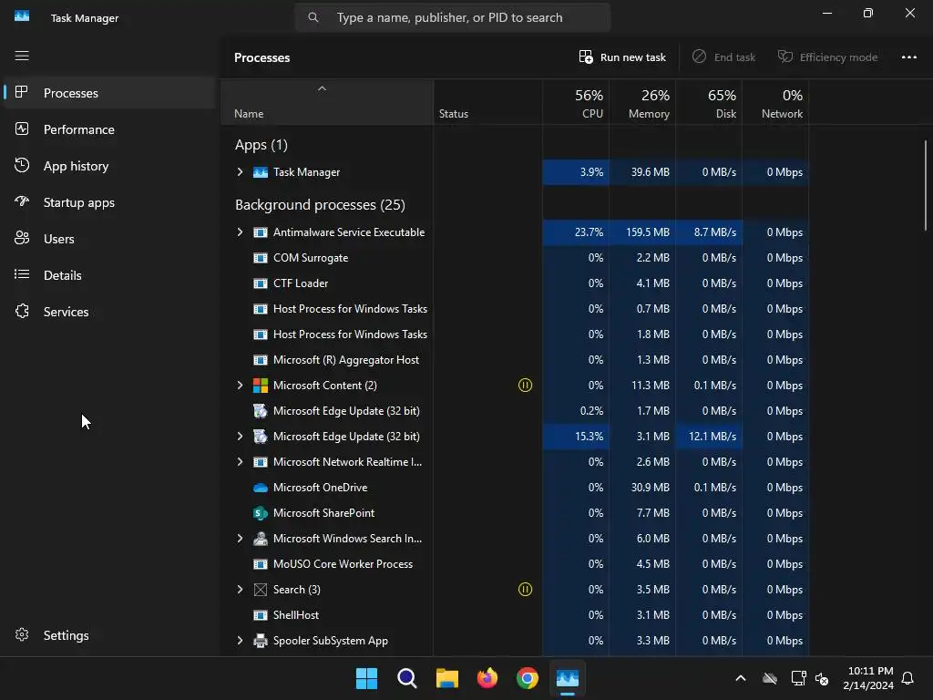This screenshot has width=933, height=700.
Task: Open Settings in the sidebar
Action: coord(110,635)
